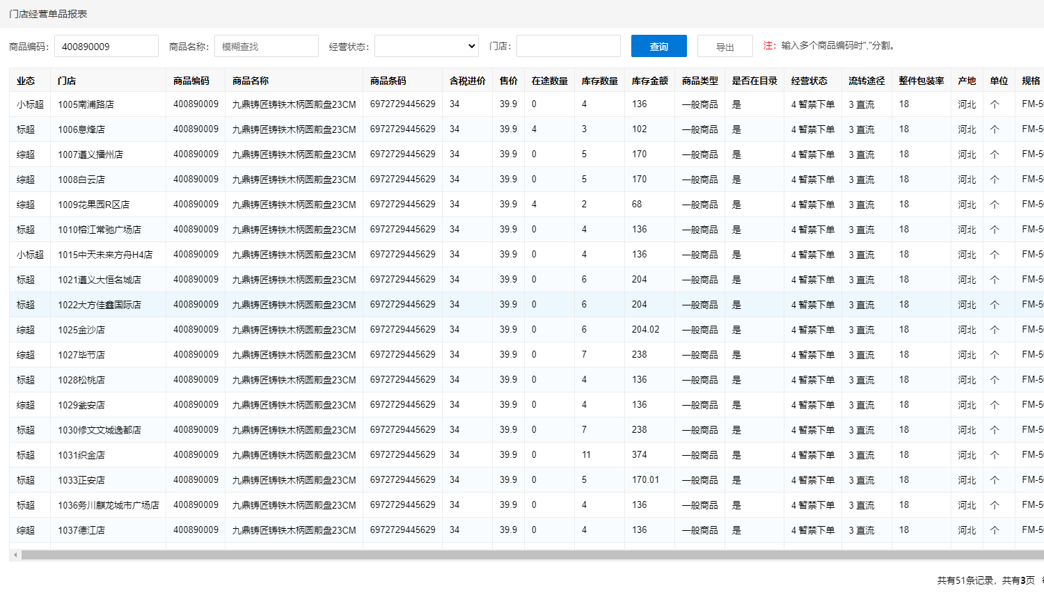Click the 导出 export button
Image resolution: width=1044 pixels, height=597 pixels.
725,47
